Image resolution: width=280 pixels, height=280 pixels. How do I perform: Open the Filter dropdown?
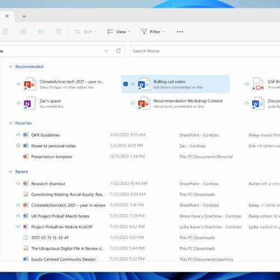point(152,32)
